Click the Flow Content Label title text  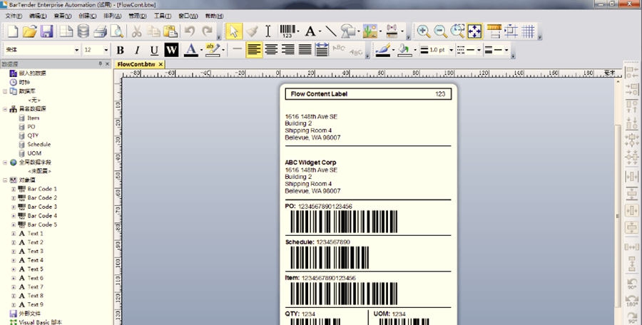click(x=319, y=94)
